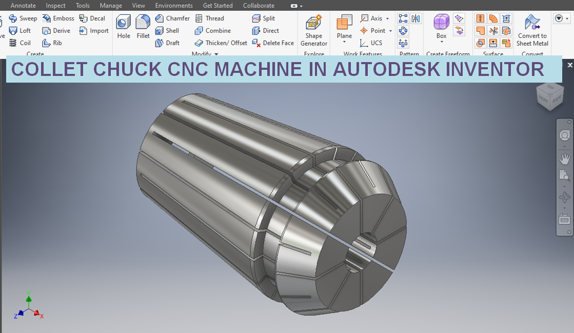The image size is (574, 333).
Task: Create a work Plane
Action: (x=344, y=26)
